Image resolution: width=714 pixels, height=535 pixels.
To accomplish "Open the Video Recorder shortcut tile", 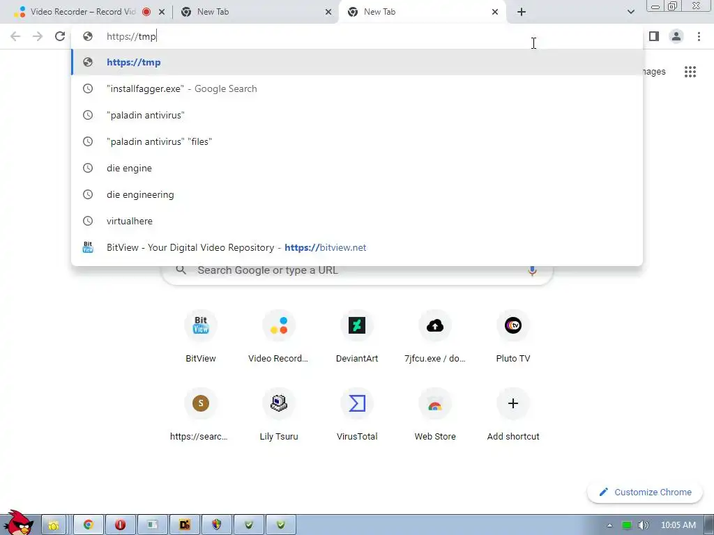I will pyautogui.click(x=279, y=336).
